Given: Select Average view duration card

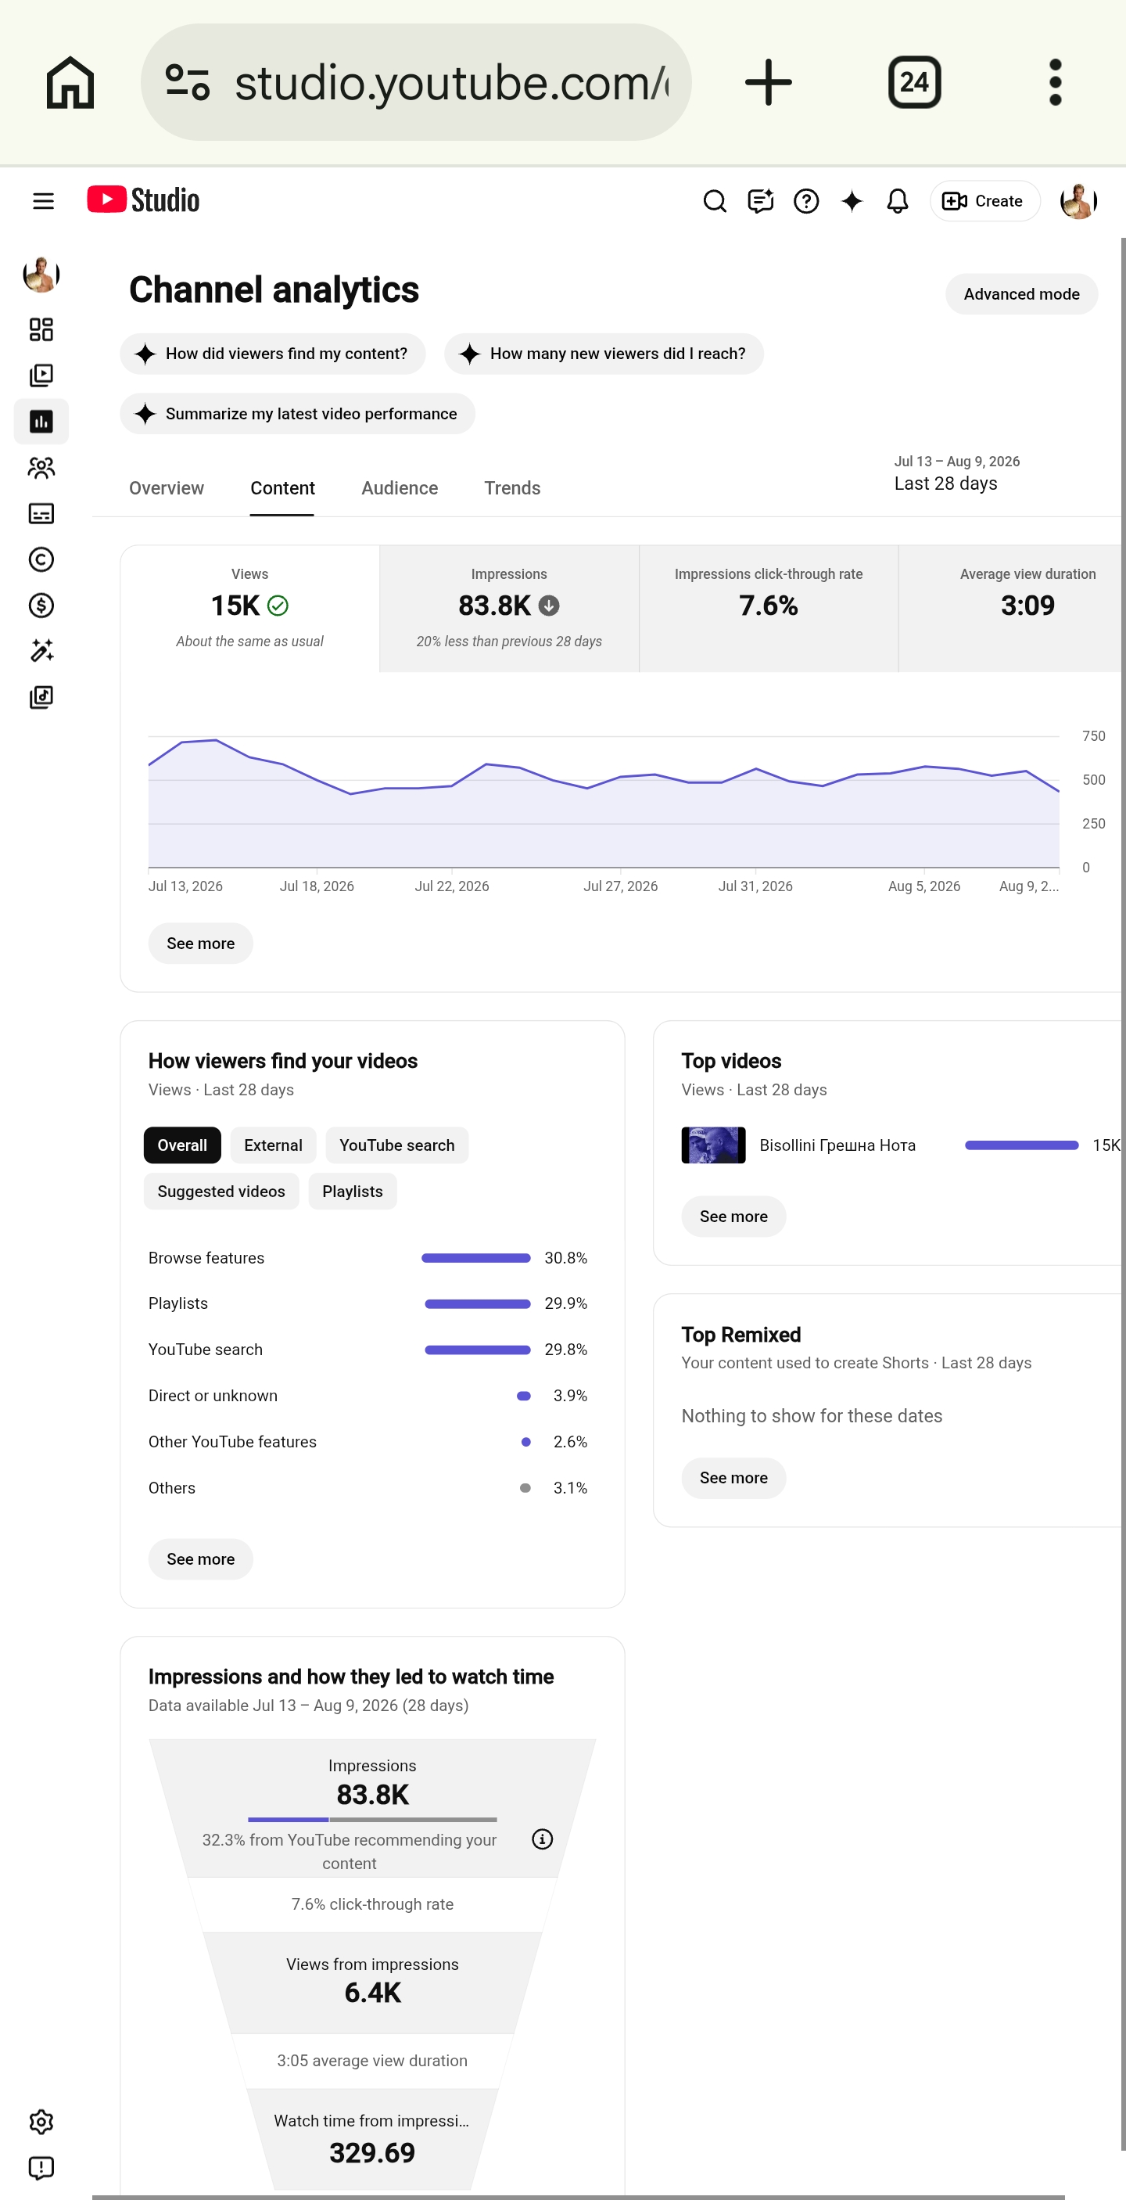Looking at the screenshot, I should (x=1012, y=608).
